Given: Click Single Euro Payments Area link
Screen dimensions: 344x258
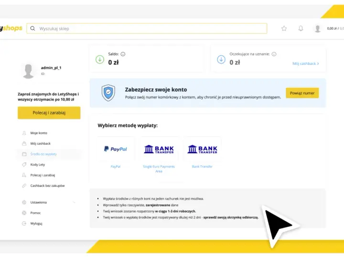Looking at the screenshot, I should coord(159,169).
